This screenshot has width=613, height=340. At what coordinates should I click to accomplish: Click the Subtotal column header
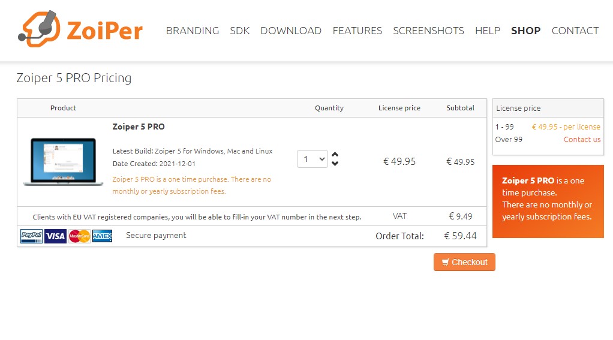[x=460, y=108]
